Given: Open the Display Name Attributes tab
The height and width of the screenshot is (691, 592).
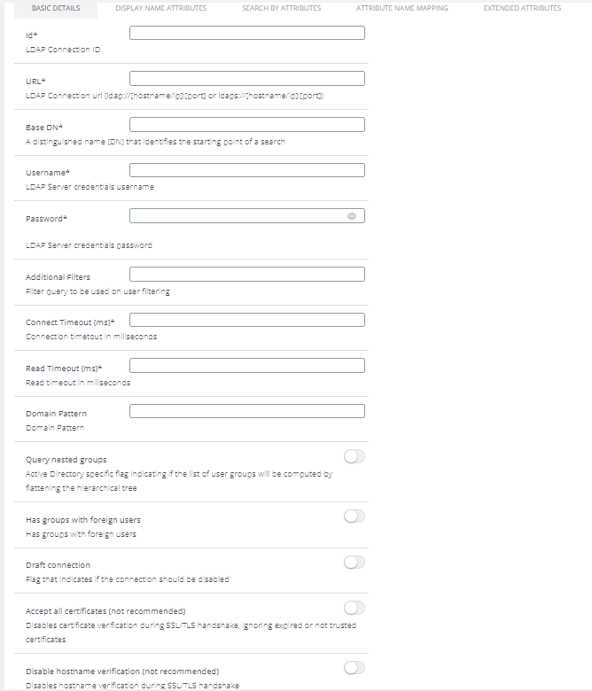Looking at the screenshot, I should click(161, 8).
